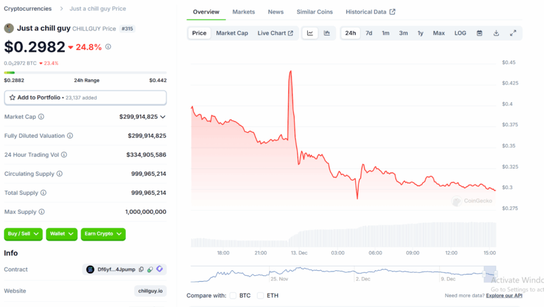This screenshot has height=307, width=544.
Task: Open the Similar Coins tab
Action: (x=314, y=12)
